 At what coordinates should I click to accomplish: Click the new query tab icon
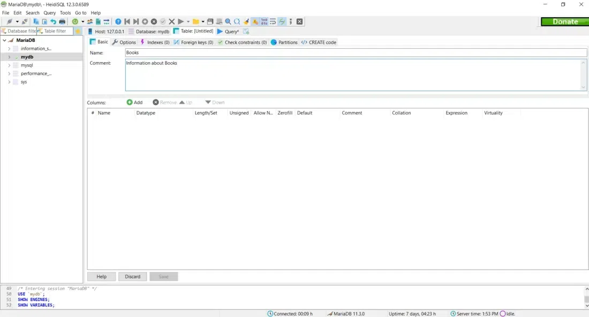click(x=246, y=32)
